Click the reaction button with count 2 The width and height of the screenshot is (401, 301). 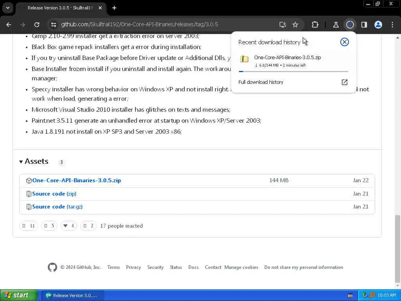(x=89, y=226)
